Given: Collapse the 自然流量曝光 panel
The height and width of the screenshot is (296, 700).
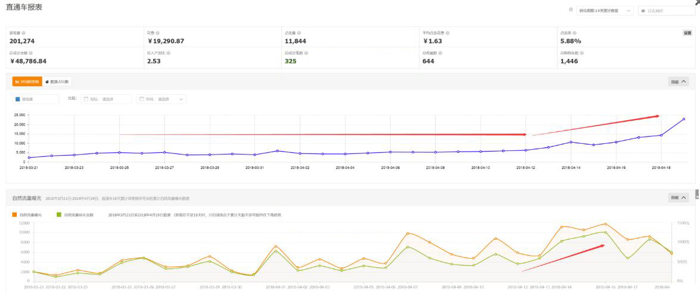Looking at the screenshot, I should click(679, 197).
